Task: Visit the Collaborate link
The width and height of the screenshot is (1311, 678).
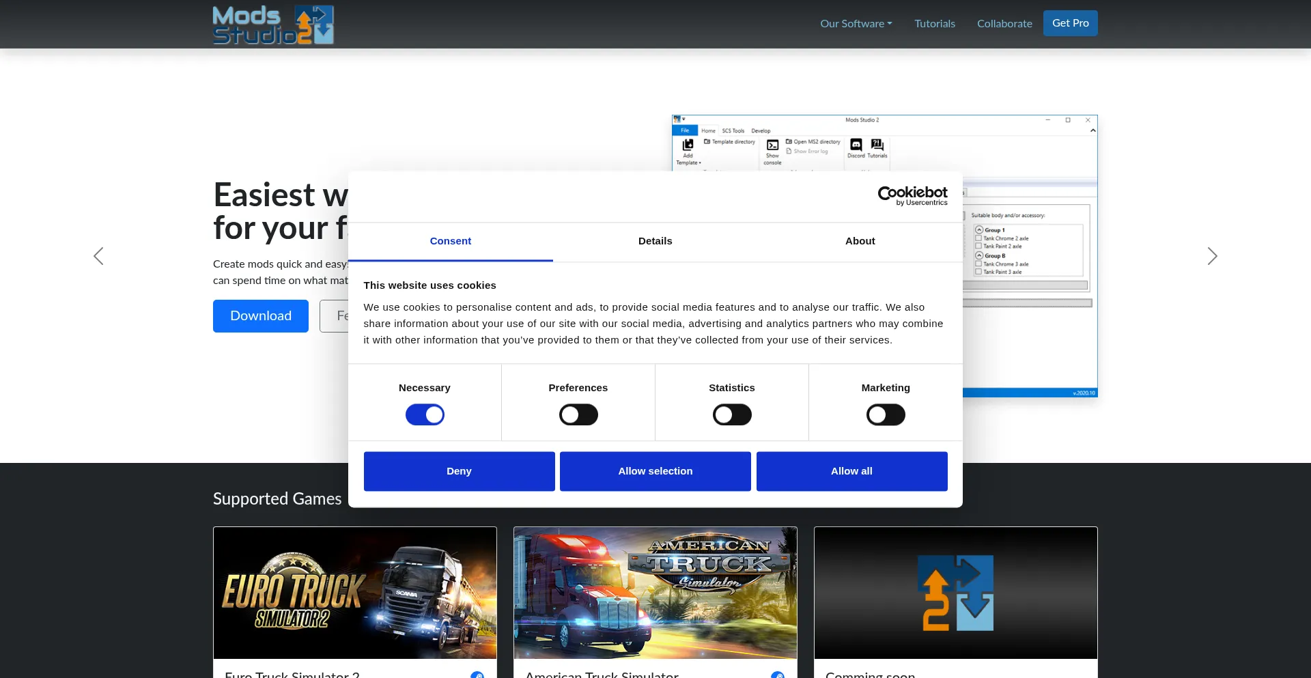Action: click(1004, 23)
